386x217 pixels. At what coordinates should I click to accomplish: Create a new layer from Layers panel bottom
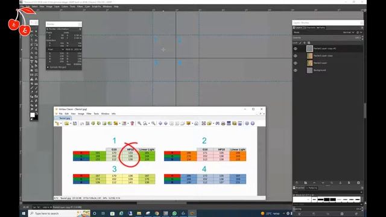[x=297, y=183]
